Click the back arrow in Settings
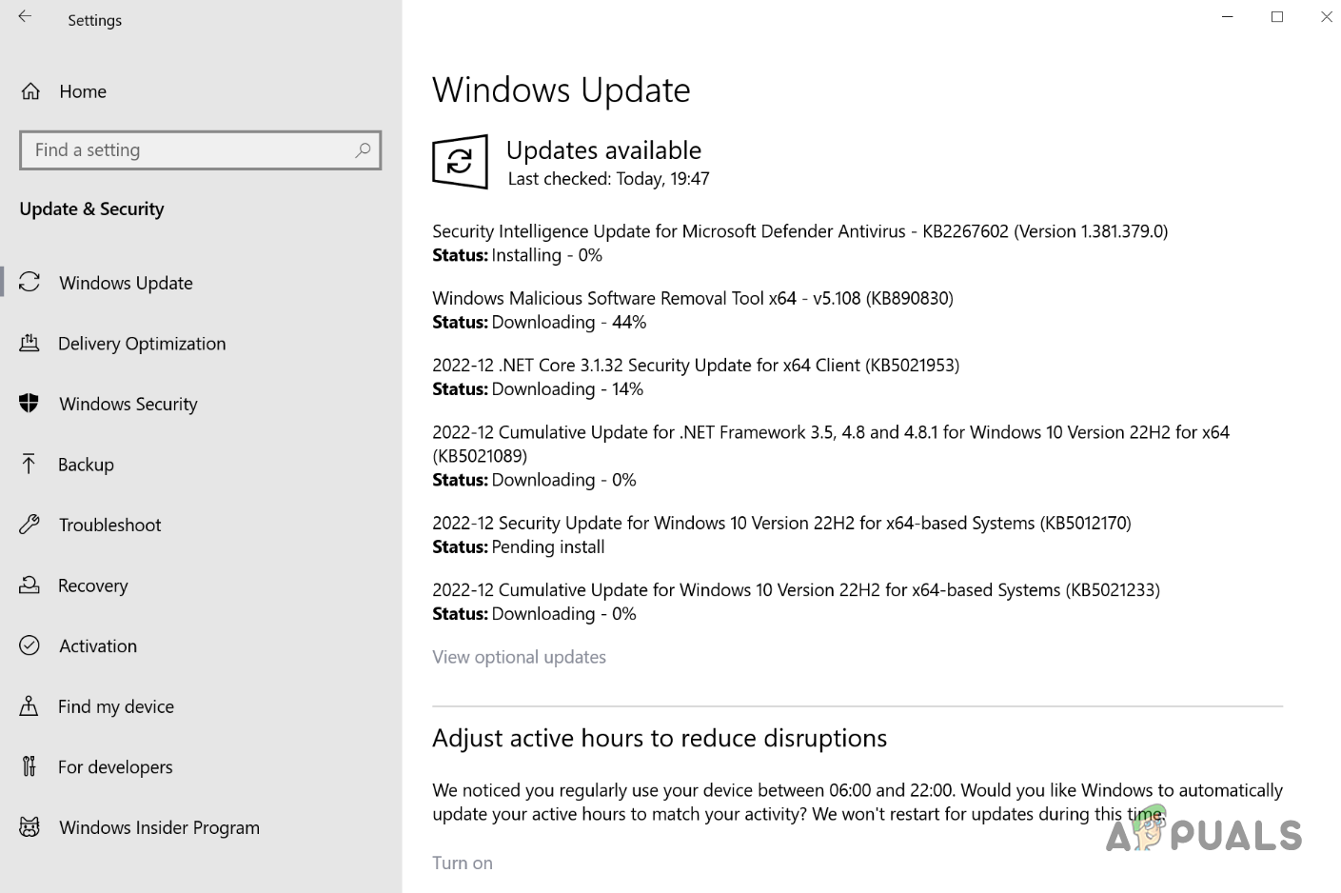Viewport: 1341px width, 893px height. [x=25, y=17]
